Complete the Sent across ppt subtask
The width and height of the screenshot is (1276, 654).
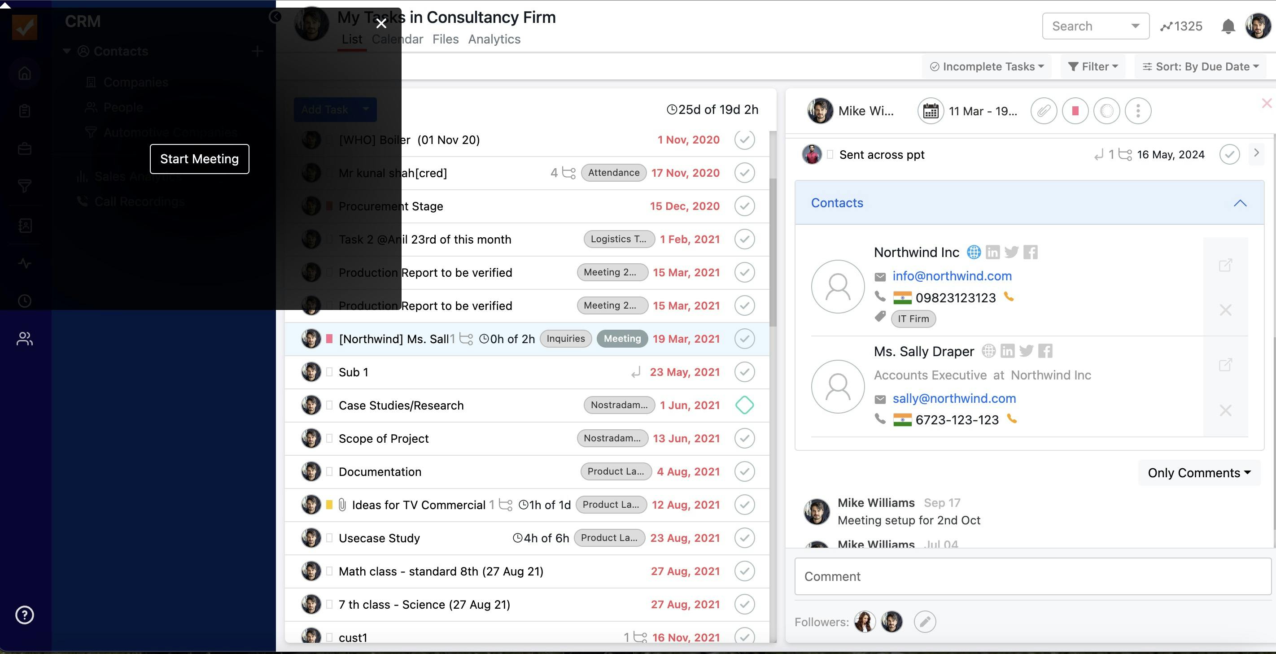click(1229, 154)
